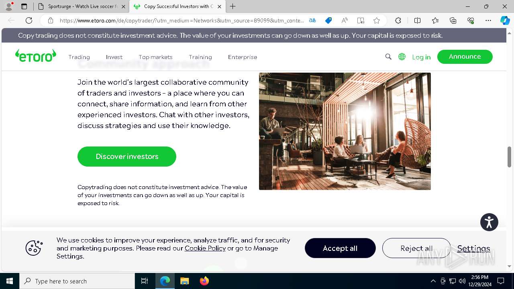The image size is (514, 289).
Task: Click the URL address bar
Action: (182, 20)
